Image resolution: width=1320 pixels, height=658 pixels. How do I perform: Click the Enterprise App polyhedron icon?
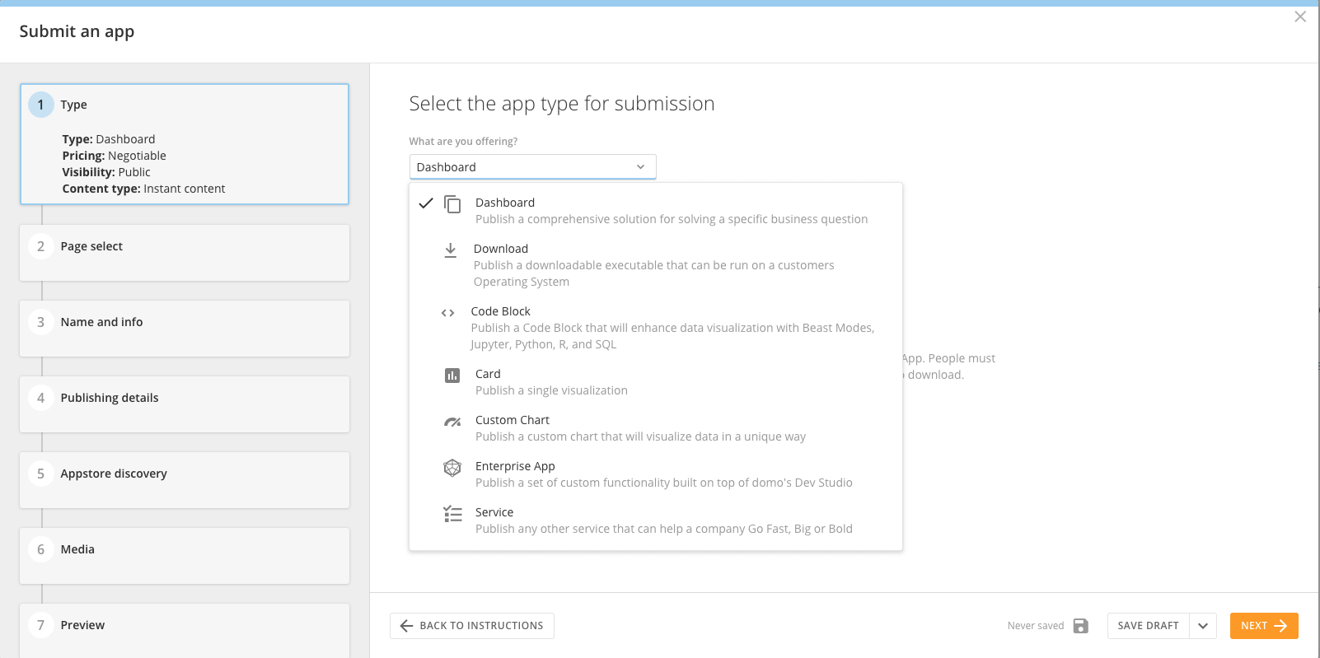452,468
